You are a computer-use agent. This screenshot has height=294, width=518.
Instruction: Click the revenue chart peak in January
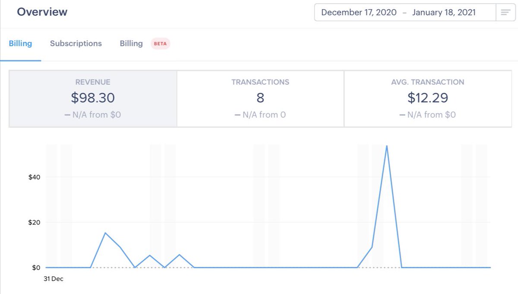point(387,147)
